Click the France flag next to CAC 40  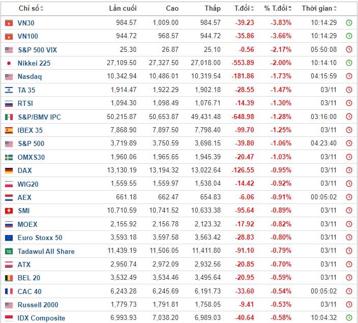pos(9,291)
